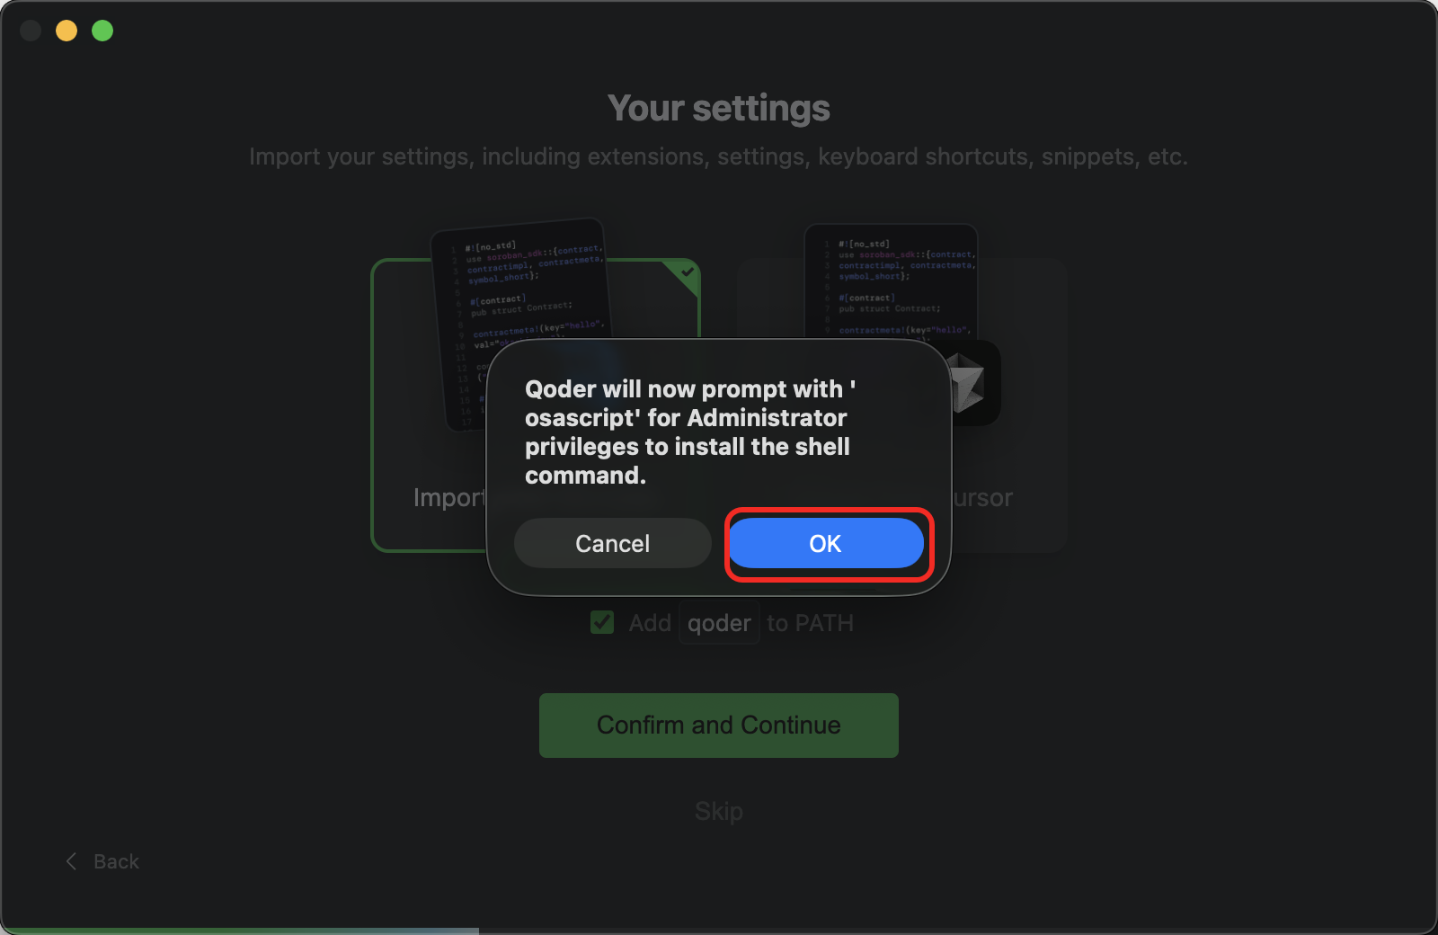Image resolution: width=1438 pixels, height=935 pixels.
Task: Click the qoder code label
Action: pos(719,623)
